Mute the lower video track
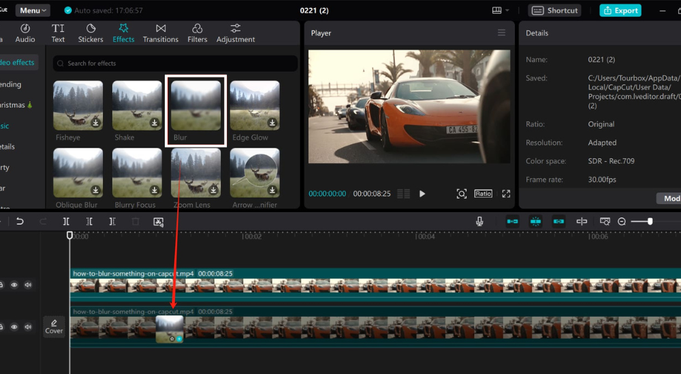This screenshot has width=681, height=374. coord(28,327)
